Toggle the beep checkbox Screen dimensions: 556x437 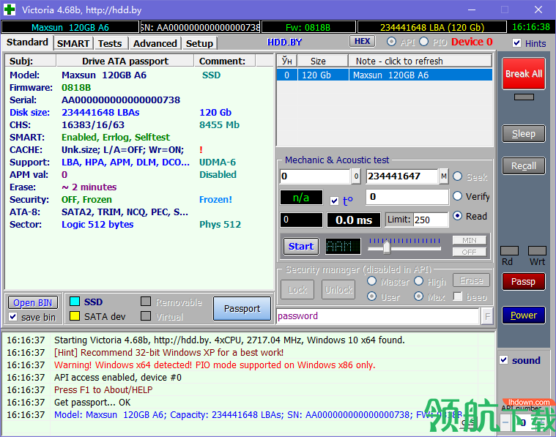(x=458, y=296)
